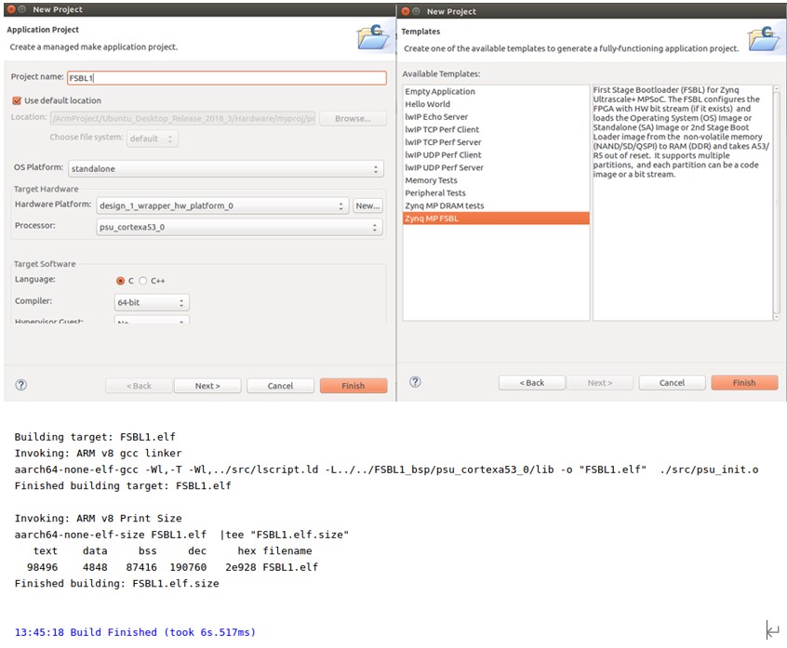Click New... hardware platform button
Viewport: 787px width, 648px height.
(367, 205)
